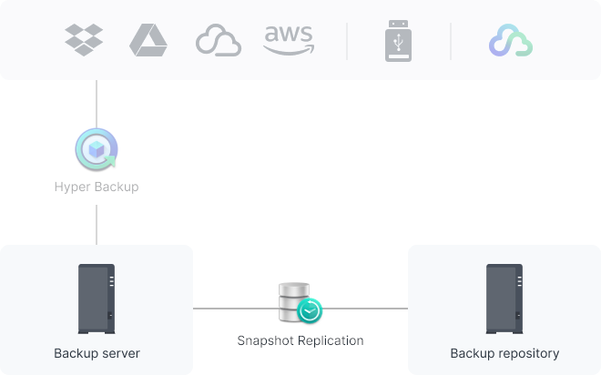Click the line below Hyper Backup label
Screen dimensions: 601x375
pyautogui.click(x=97, y=225)
